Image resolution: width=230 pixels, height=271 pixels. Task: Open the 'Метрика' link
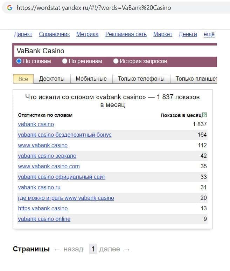[87, 34]
